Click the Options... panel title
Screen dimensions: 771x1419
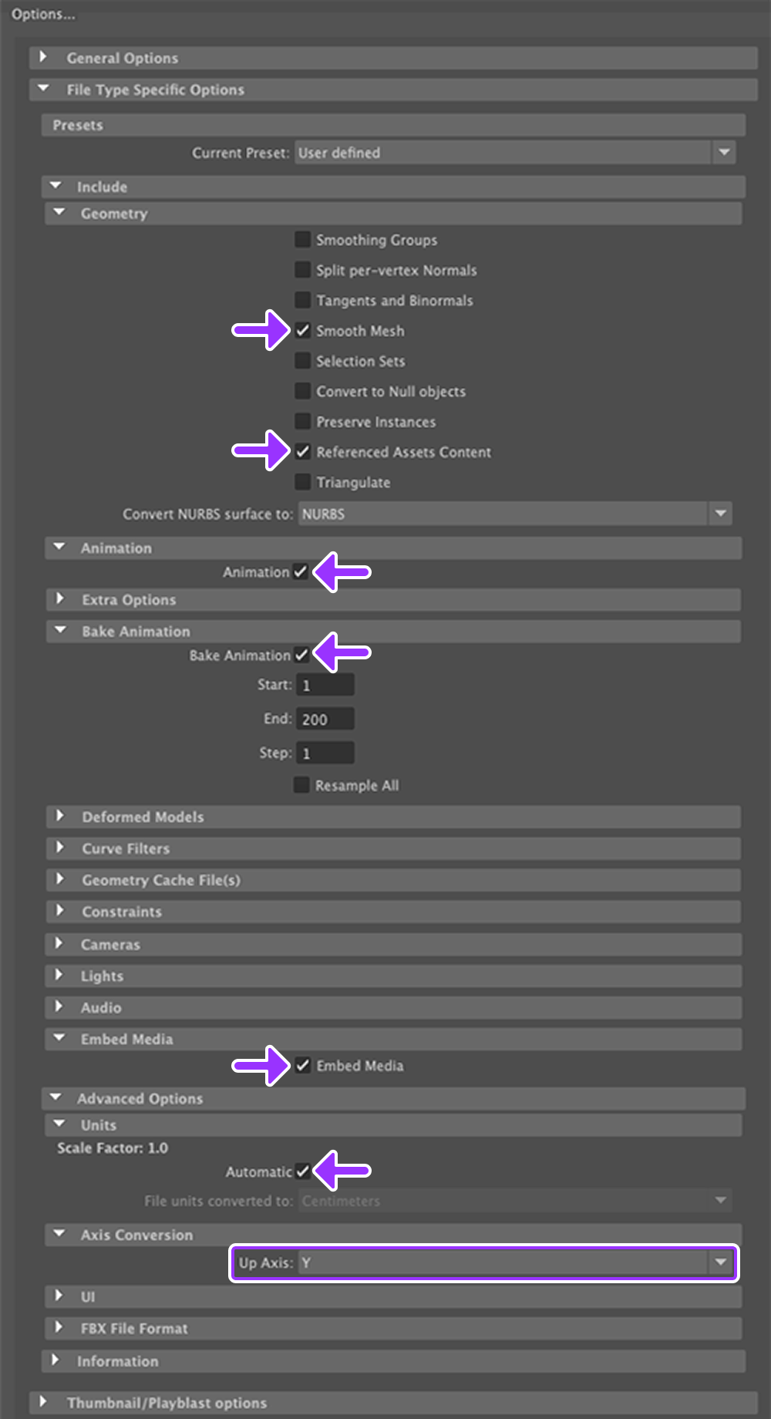click(x=43, y=15)
